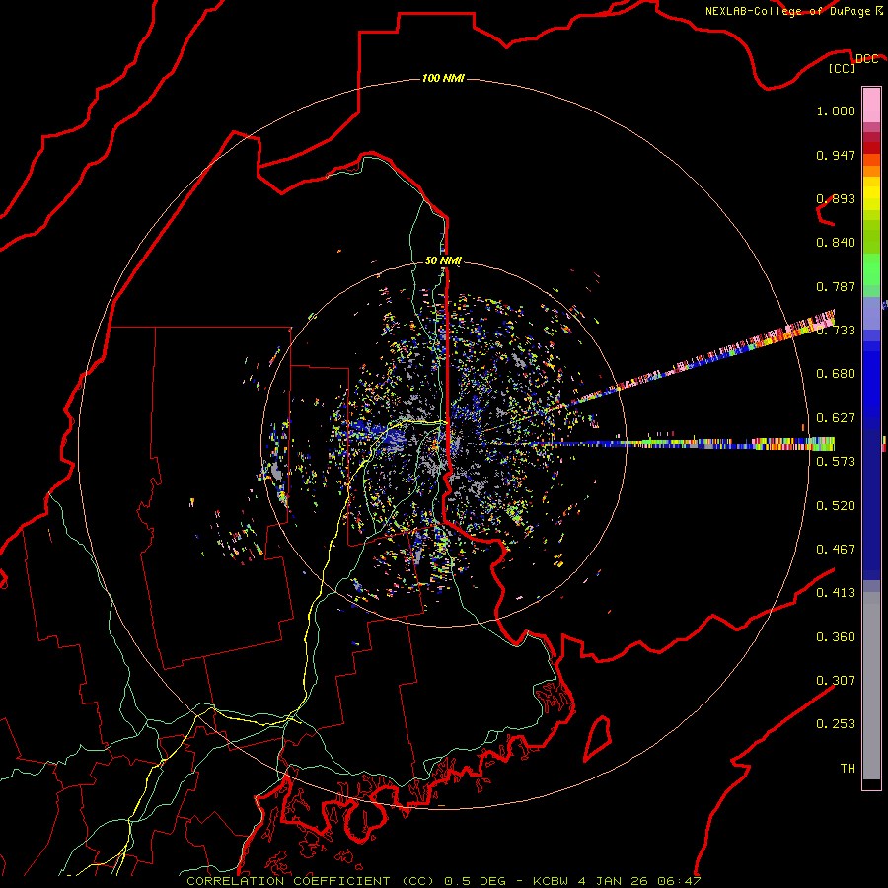Click the [CC] legend unit label
Image resolution: width=888 pixels, height=888 pixels.
[x=843, y=68]
